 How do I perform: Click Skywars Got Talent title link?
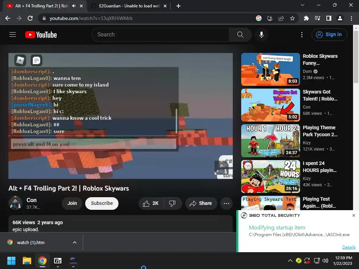point(320,95)
